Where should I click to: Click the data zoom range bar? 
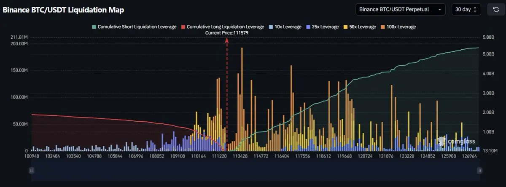coord(256,170)
